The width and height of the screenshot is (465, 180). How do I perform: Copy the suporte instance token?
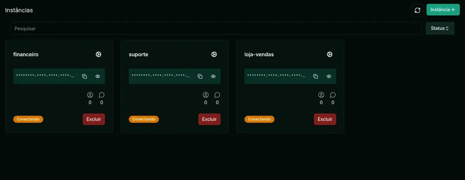pos(200,76)
